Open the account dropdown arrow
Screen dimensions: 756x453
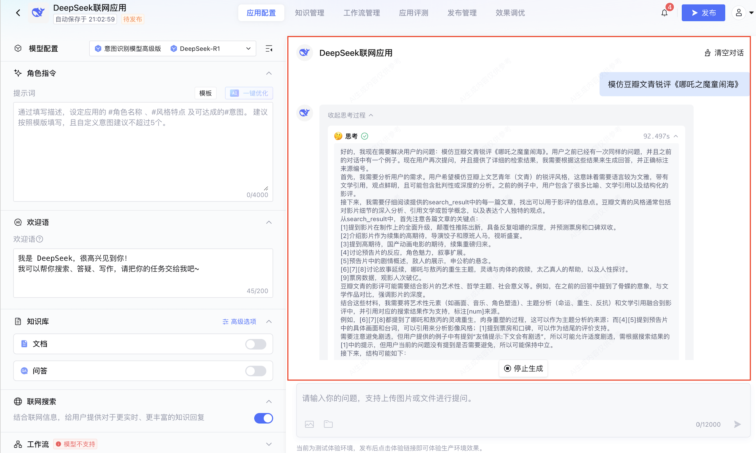(751, 13)
